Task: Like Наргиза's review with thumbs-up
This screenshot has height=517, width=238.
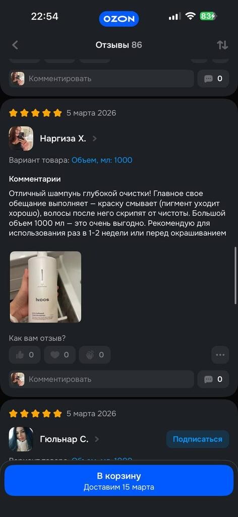Action: tap(25, 355)
